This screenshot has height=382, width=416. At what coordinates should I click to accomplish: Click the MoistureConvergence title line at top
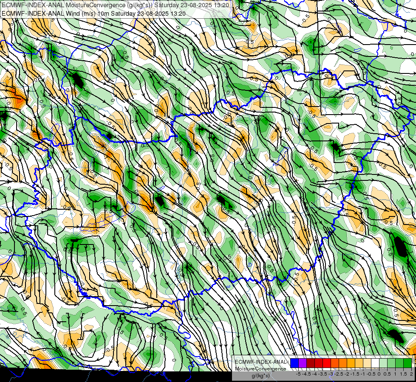click(x=116, y=5)
